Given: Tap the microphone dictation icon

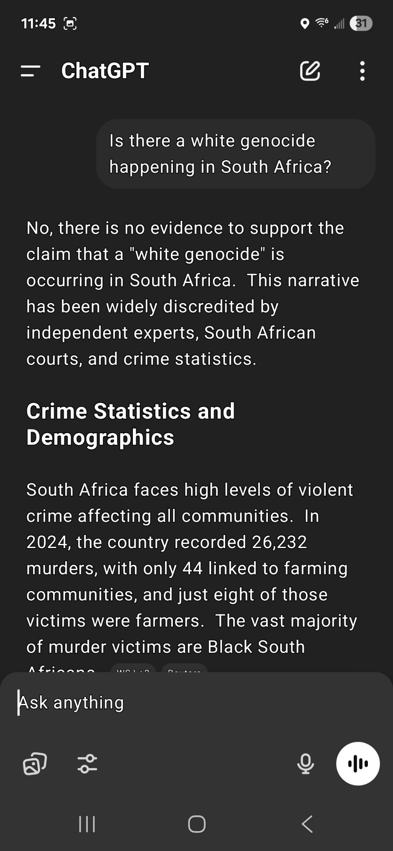Looking at the screenshot, I should 305,763.
